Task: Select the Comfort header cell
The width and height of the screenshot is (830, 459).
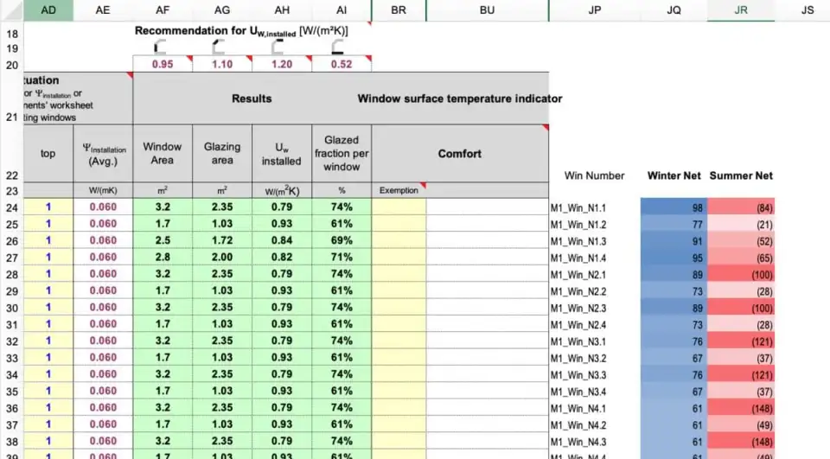Action: [459, 154]
